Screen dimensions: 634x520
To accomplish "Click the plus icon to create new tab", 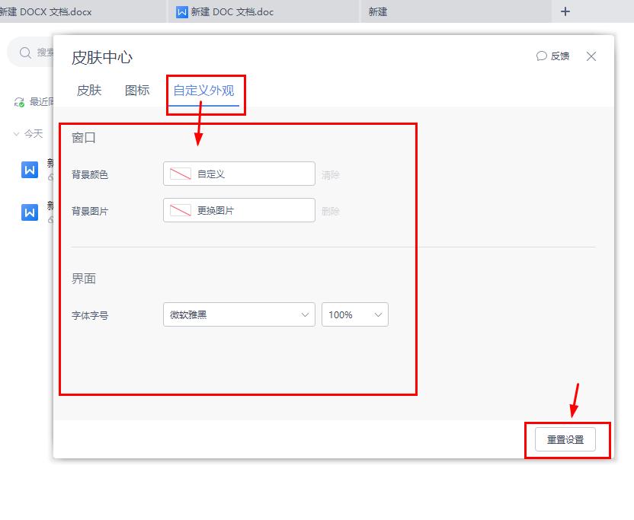I will click(564, 11).
